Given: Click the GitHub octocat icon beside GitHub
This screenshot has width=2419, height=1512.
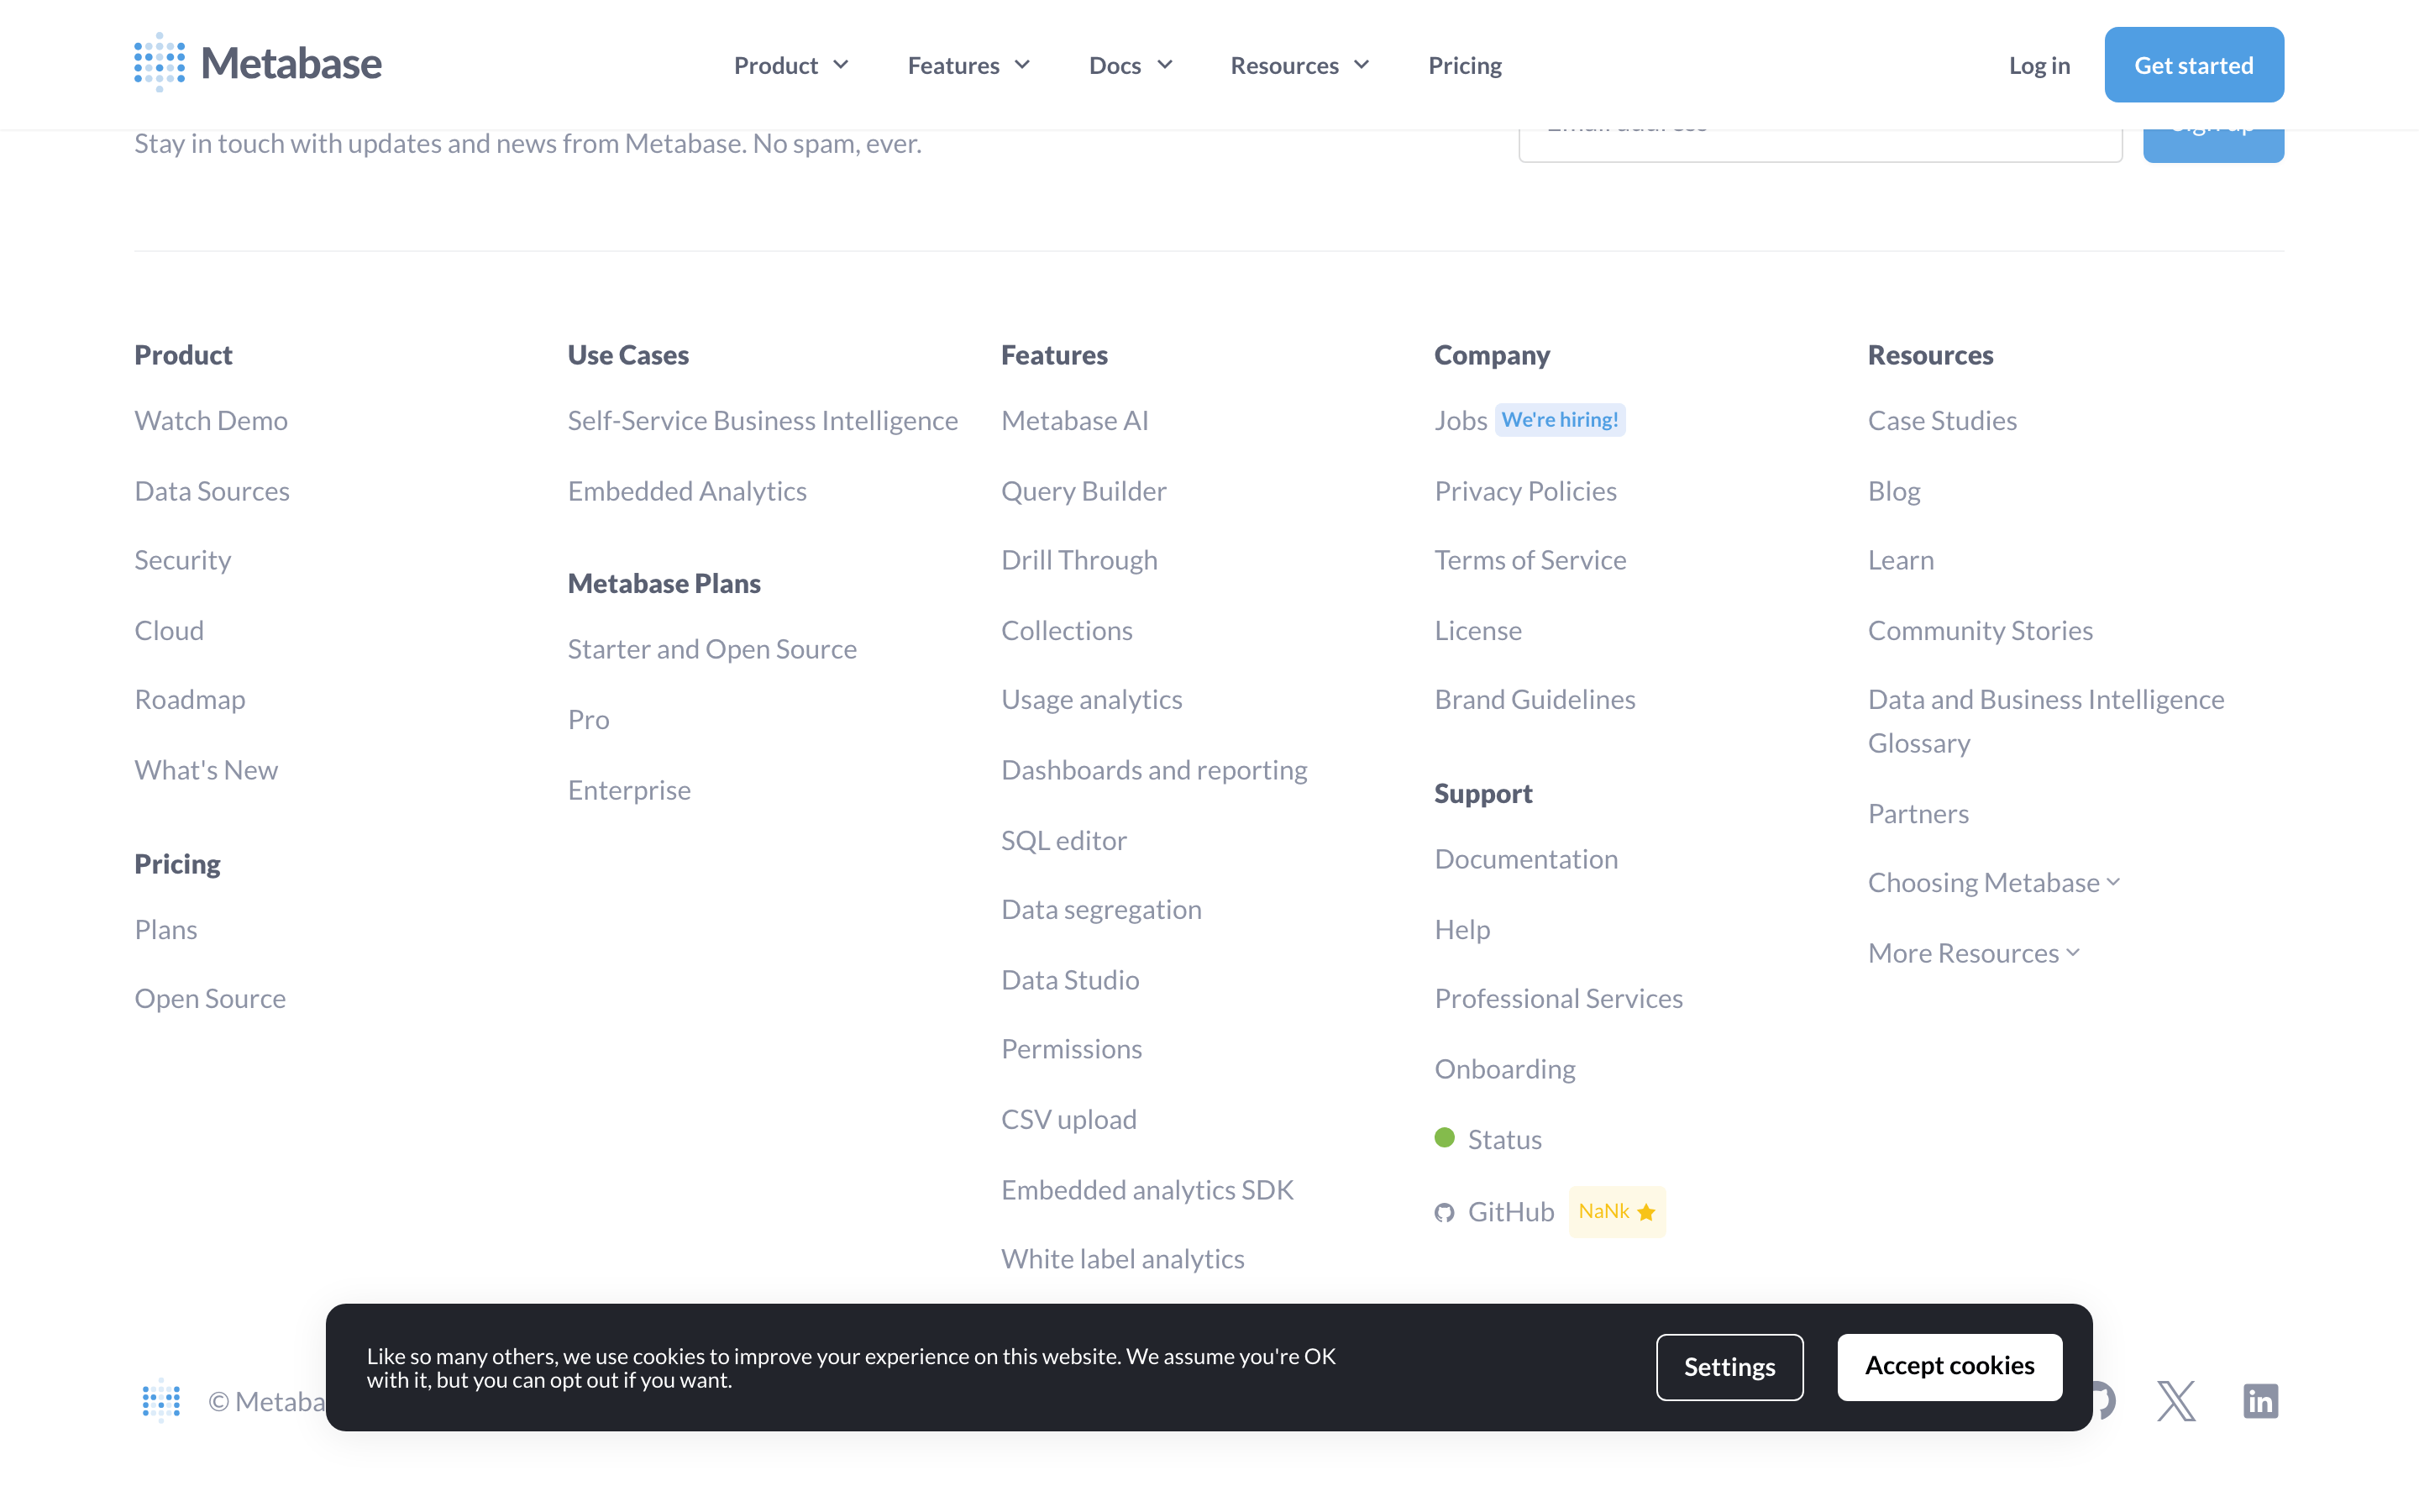Looking at the screenshot, I should tap(1443, 1213).
